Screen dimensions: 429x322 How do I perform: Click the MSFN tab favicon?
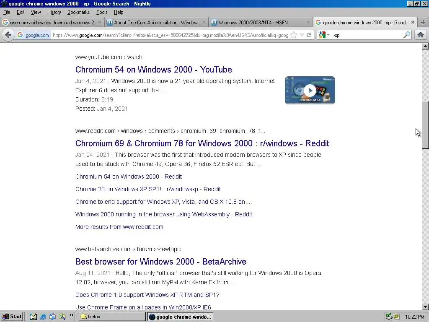(x=214, y=23)
